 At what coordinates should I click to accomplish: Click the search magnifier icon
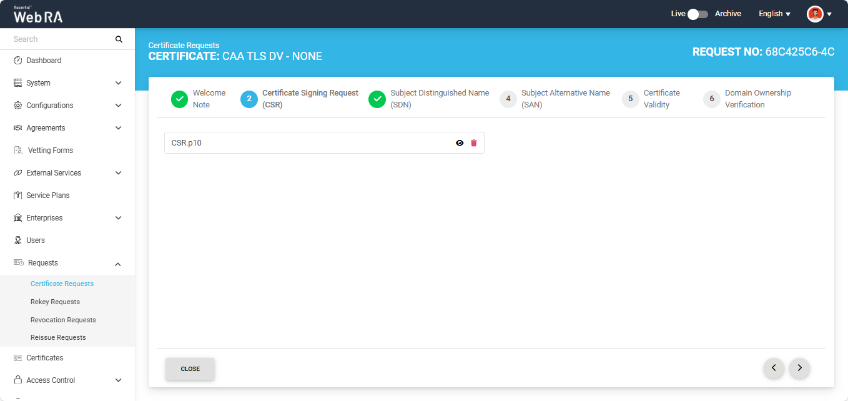119,39
